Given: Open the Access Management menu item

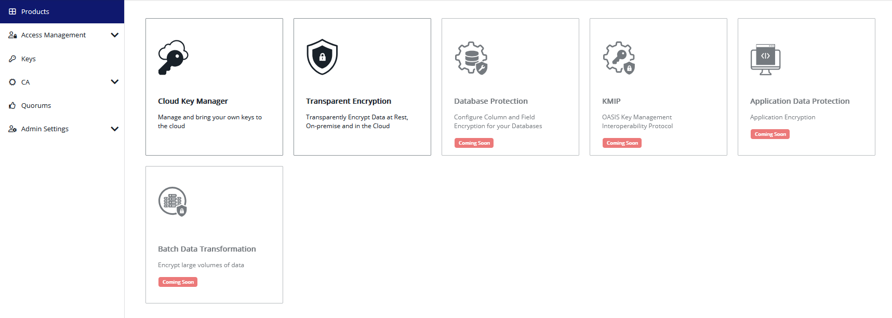Looking at the screenshot, I should point(62,35).
